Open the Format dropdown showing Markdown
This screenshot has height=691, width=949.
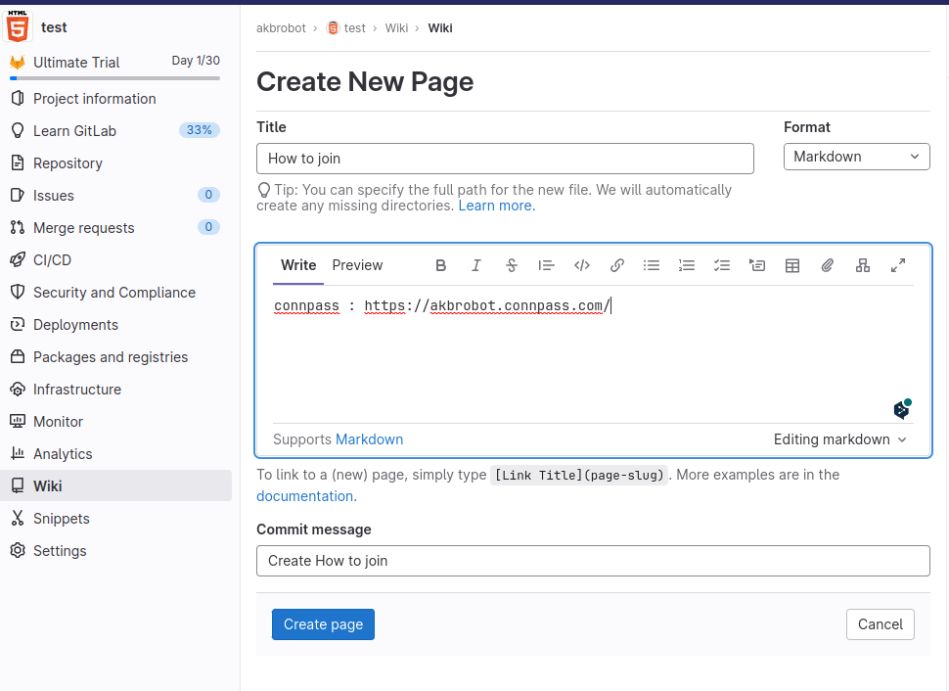tap(856, 157)
